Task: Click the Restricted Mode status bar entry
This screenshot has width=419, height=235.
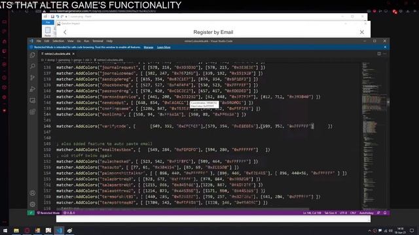Action: (x=48, y=213)
